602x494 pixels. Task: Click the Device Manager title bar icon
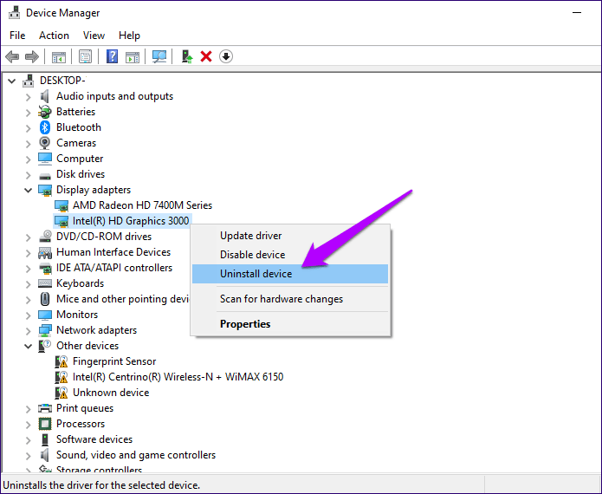coord(15,13)
